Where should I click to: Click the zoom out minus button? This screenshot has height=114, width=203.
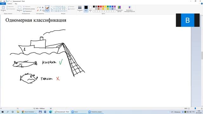point(189,108)
